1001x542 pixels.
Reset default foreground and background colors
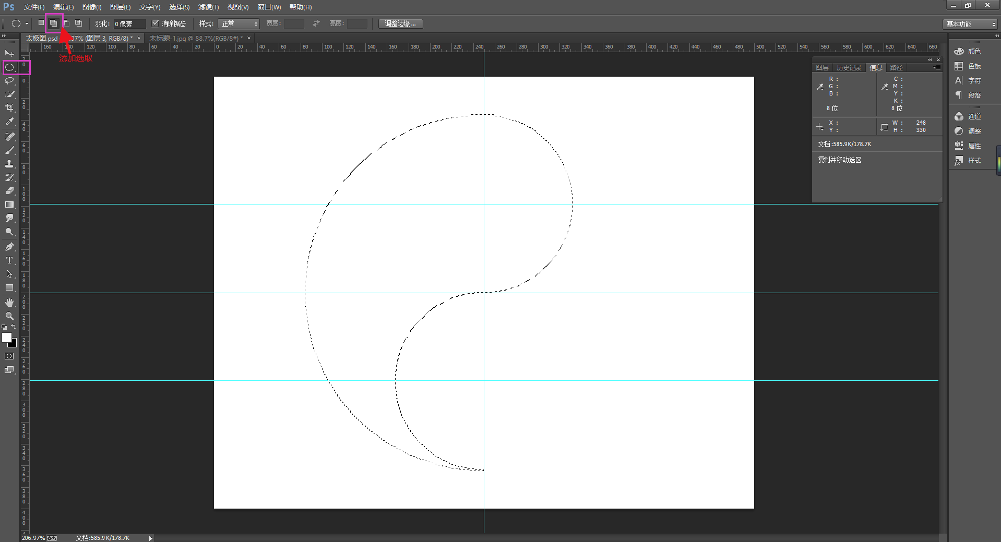click(4, 327)
